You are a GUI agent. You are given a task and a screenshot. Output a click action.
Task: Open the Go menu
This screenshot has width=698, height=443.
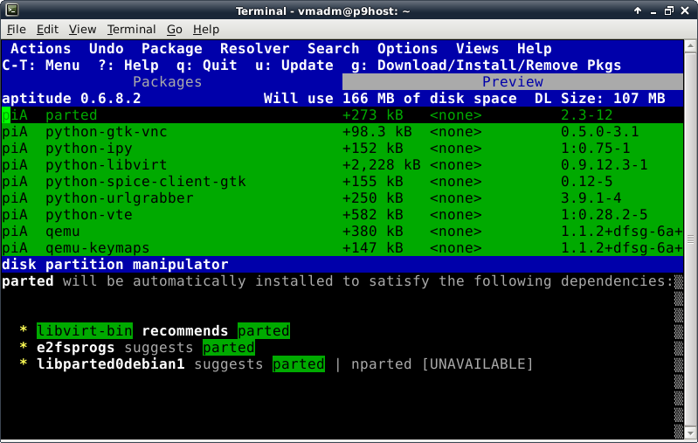point(175,30)
